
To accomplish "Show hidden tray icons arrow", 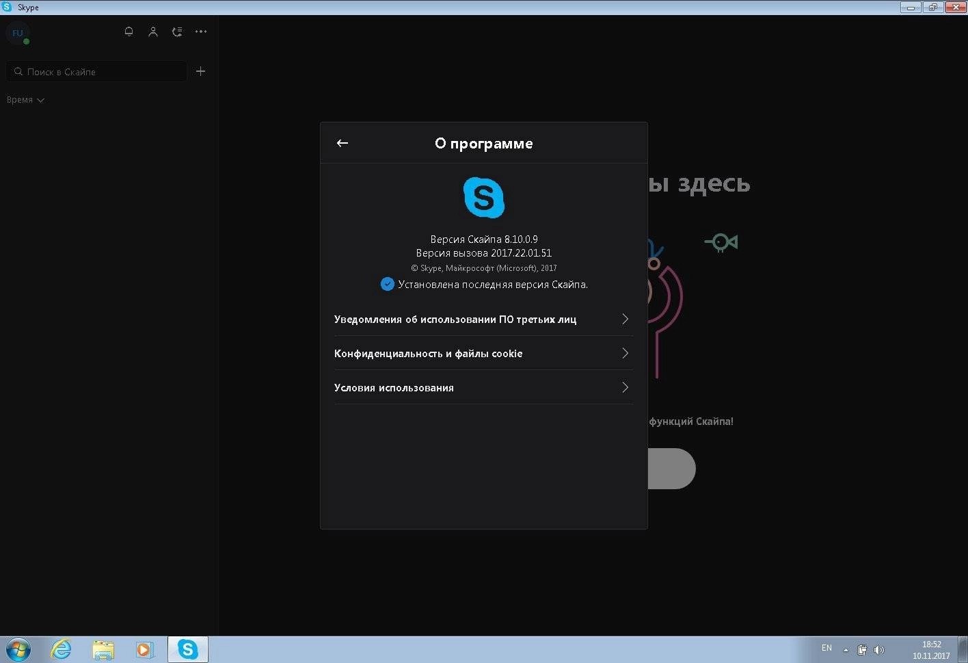I will pyautogui.click(x=846, y=650).
